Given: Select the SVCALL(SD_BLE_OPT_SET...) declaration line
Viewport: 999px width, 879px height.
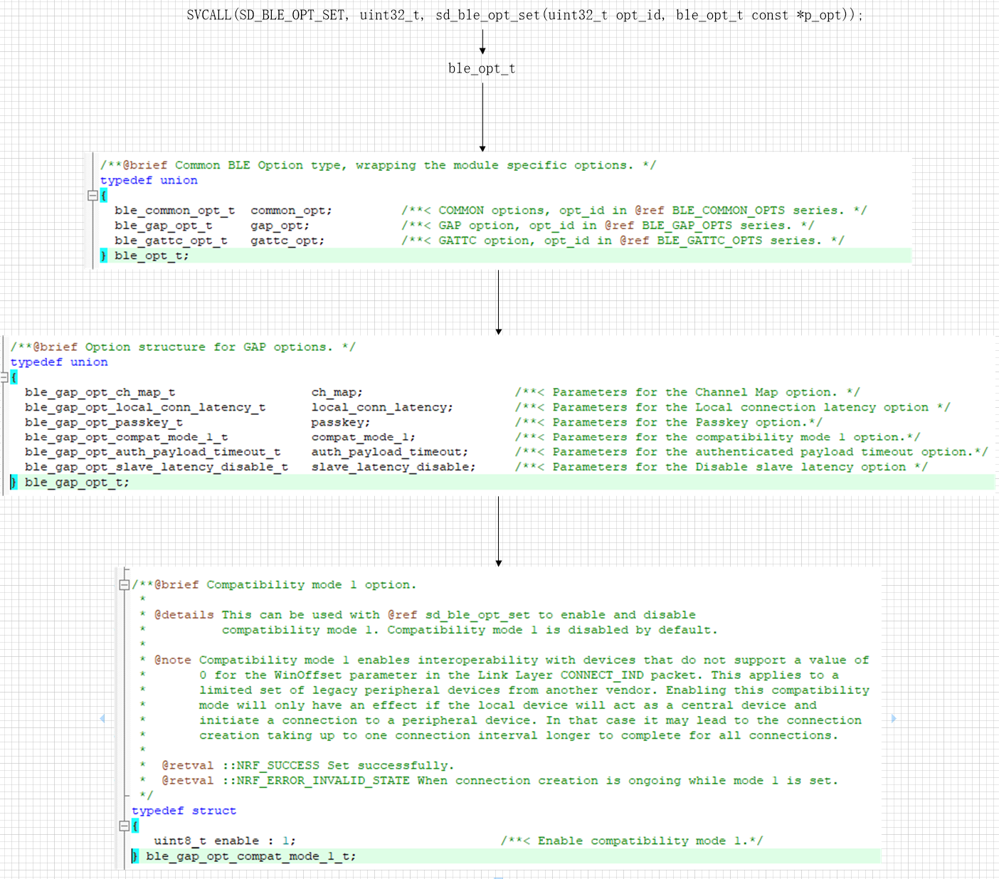Looking at the screenshot, I should coord(525,15).
